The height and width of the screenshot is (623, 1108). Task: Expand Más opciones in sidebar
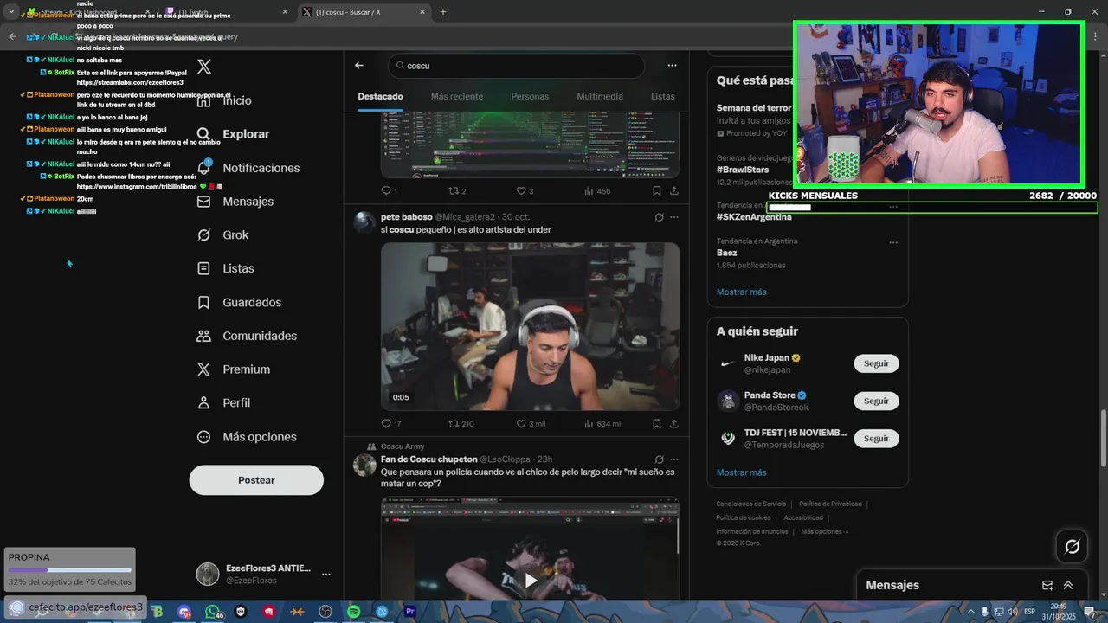click(x=247, y=437)
